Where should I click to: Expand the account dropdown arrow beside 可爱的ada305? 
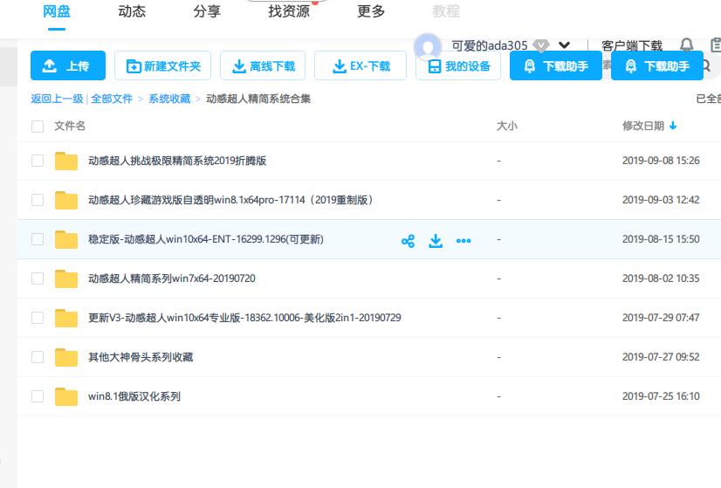pos(564,45)
